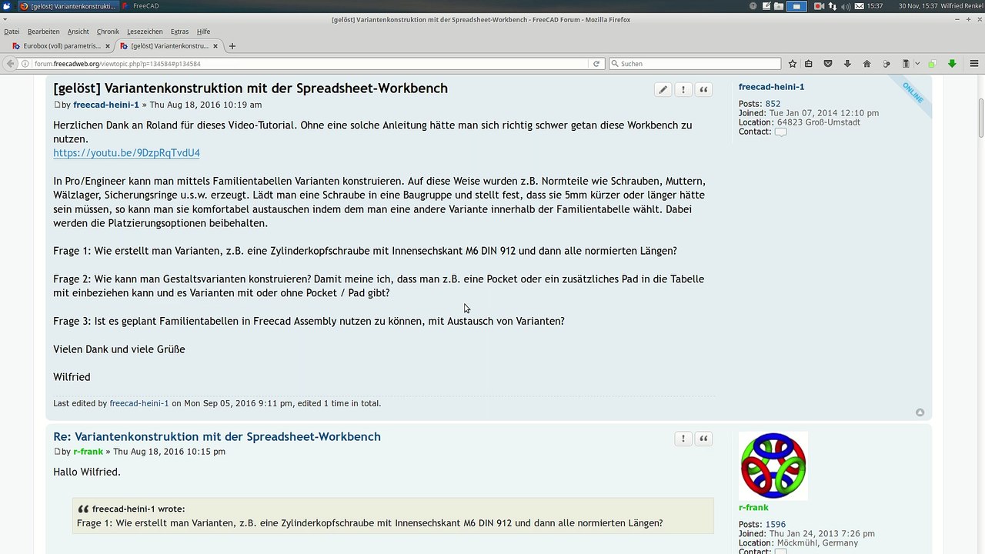Open the Firefox downloads arrow icon

(847, 64)
